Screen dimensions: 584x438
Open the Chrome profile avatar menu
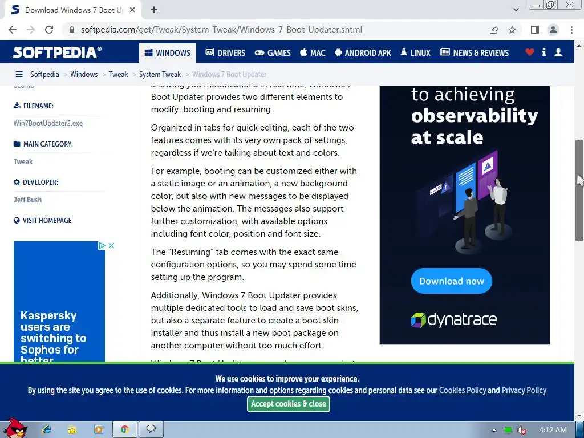point(553,30)
